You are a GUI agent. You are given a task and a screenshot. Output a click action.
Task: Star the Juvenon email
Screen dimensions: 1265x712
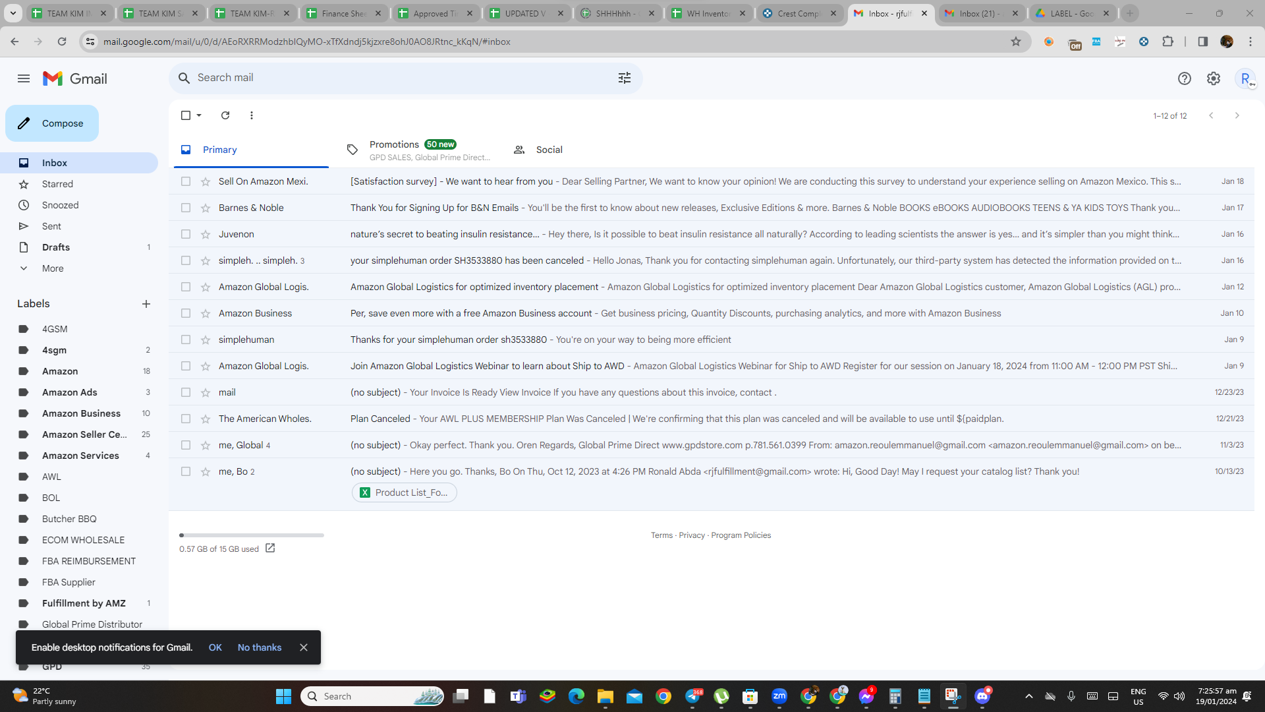coord(206,234)
